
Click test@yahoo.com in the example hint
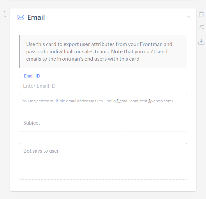tap(156, 101)
